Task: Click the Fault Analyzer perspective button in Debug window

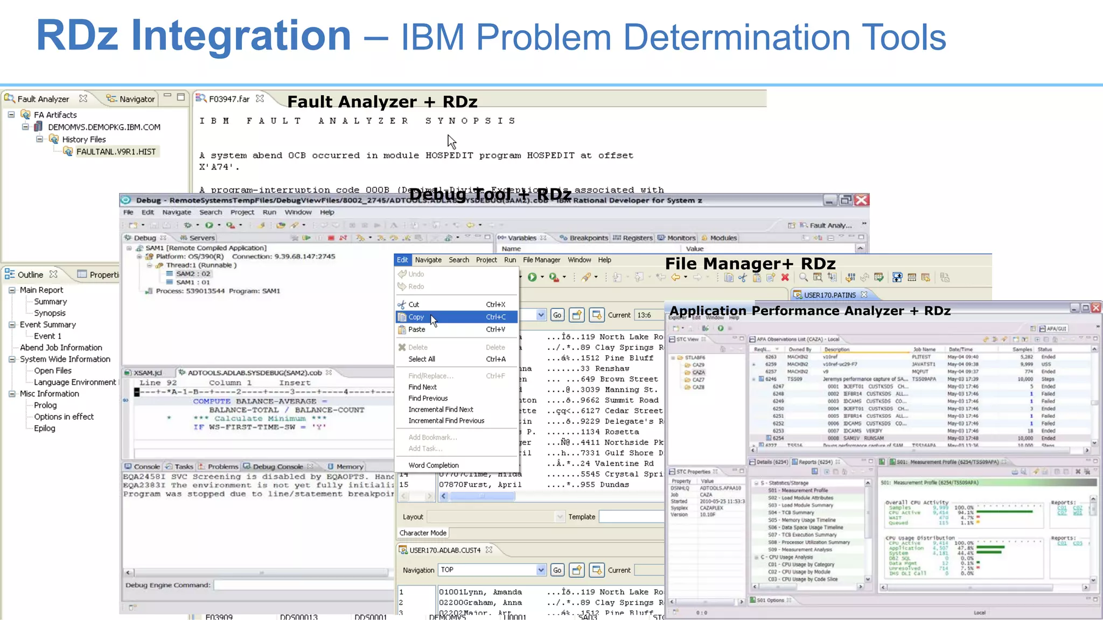Action: (825, 226)
